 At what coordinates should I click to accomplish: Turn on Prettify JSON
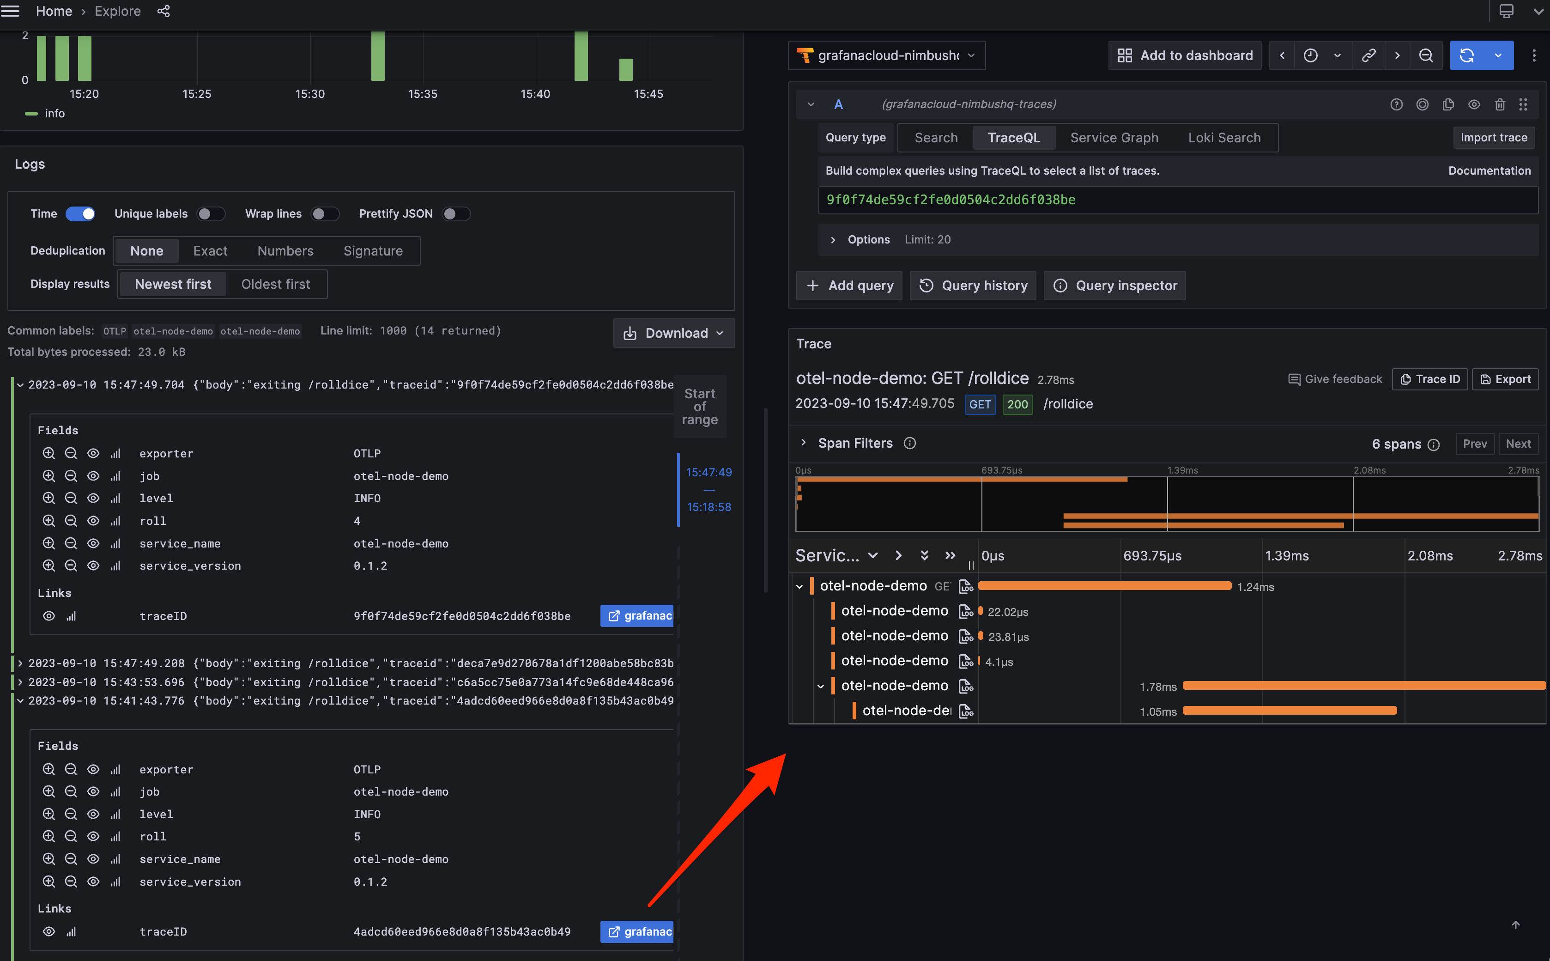(455, 213)
